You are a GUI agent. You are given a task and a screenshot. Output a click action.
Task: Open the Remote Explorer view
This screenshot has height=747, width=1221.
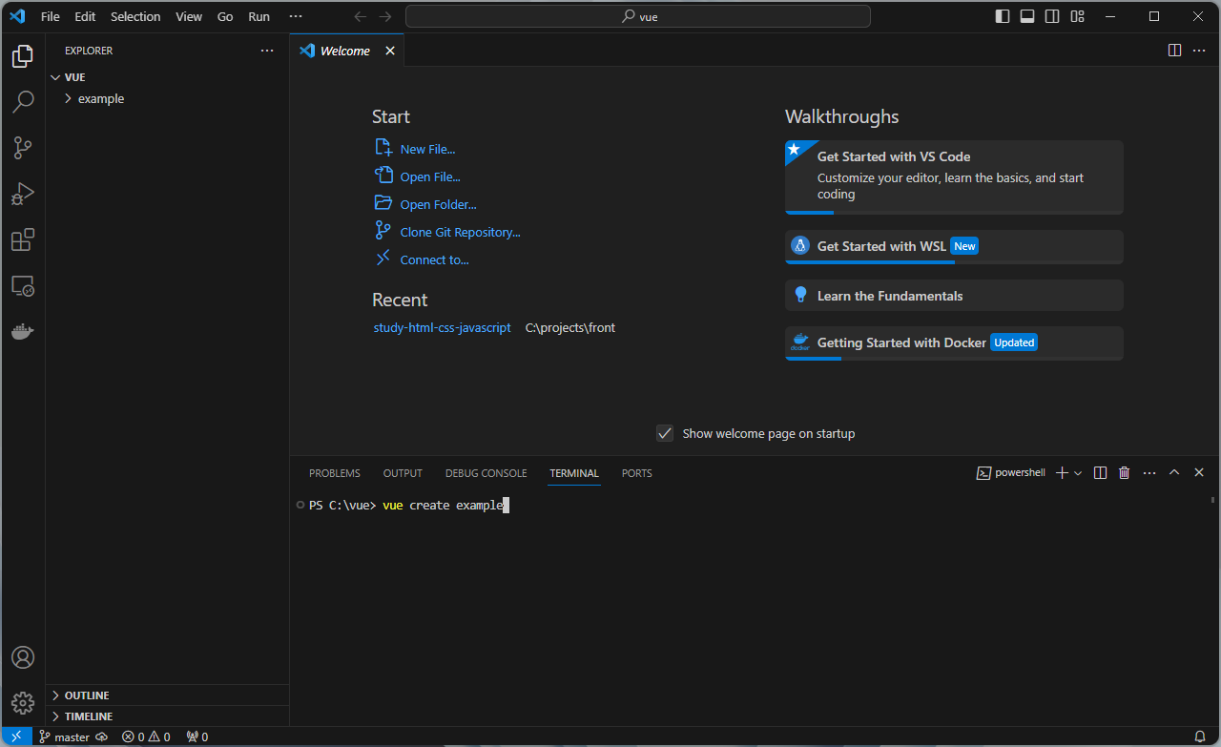[23, 285]
